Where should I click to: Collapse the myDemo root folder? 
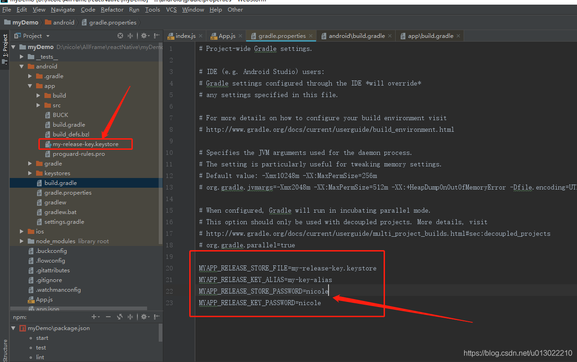[13, 47]
